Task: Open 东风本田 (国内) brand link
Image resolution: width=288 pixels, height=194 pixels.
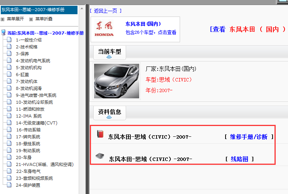Action: pos(143,24)
